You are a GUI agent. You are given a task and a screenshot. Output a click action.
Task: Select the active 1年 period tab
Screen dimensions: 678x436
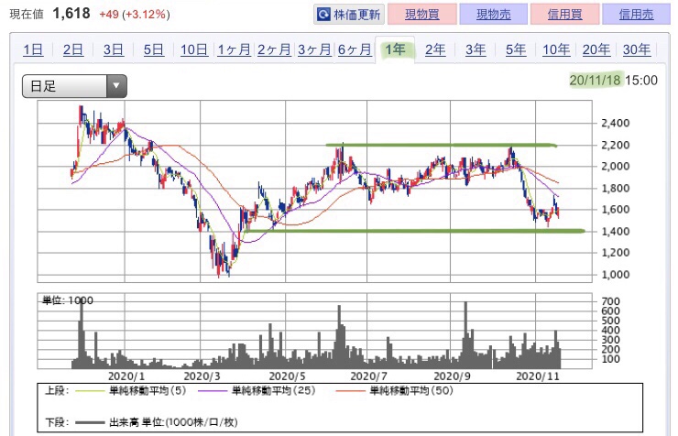pos(395,49)
